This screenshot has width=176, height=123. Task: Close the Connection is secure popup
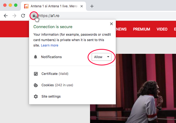(x=111, y=24)
